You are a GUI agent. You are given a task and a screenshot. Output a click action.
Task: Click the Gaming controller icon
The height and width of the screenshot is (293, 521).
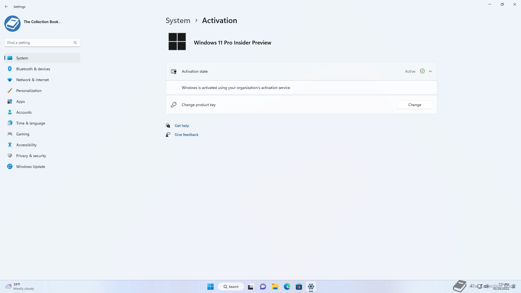(10, 134)
